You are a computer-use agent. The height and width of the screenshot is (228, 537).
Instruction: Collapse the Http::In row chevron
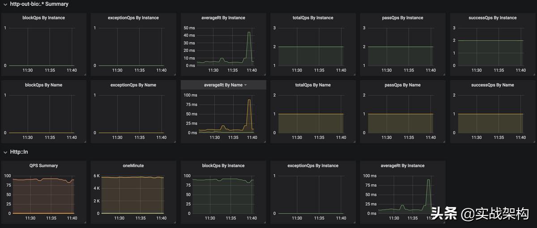coord(5,152)
